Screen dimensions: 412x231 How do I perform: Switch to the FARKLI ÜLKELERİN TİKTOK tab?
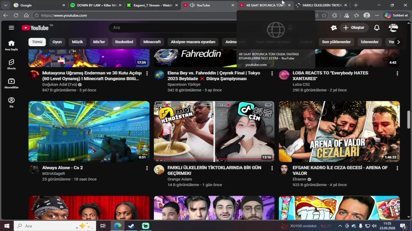click(x=322, y=5)
